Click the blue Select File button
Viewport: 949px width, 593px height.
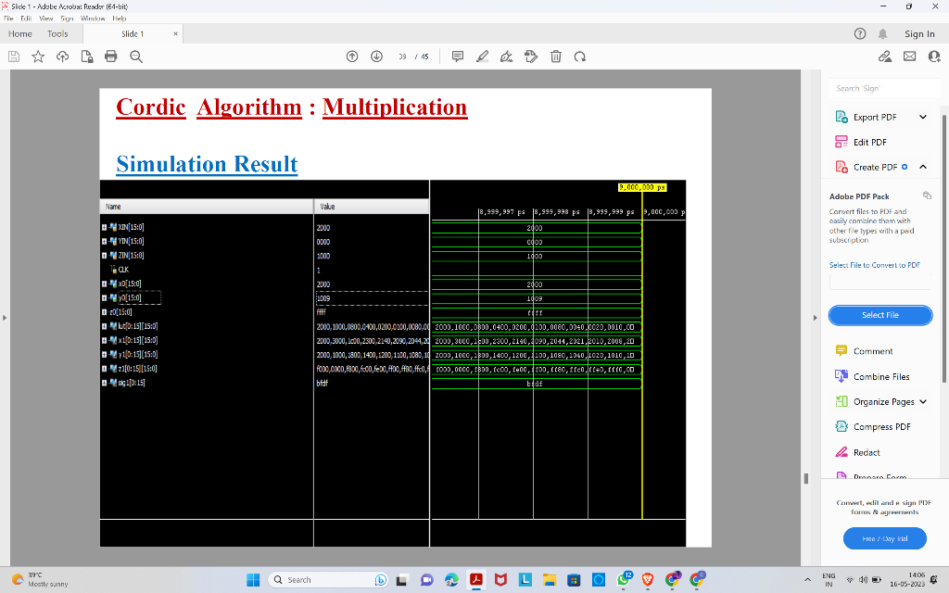pyautogui.click(x=879, y=315)
